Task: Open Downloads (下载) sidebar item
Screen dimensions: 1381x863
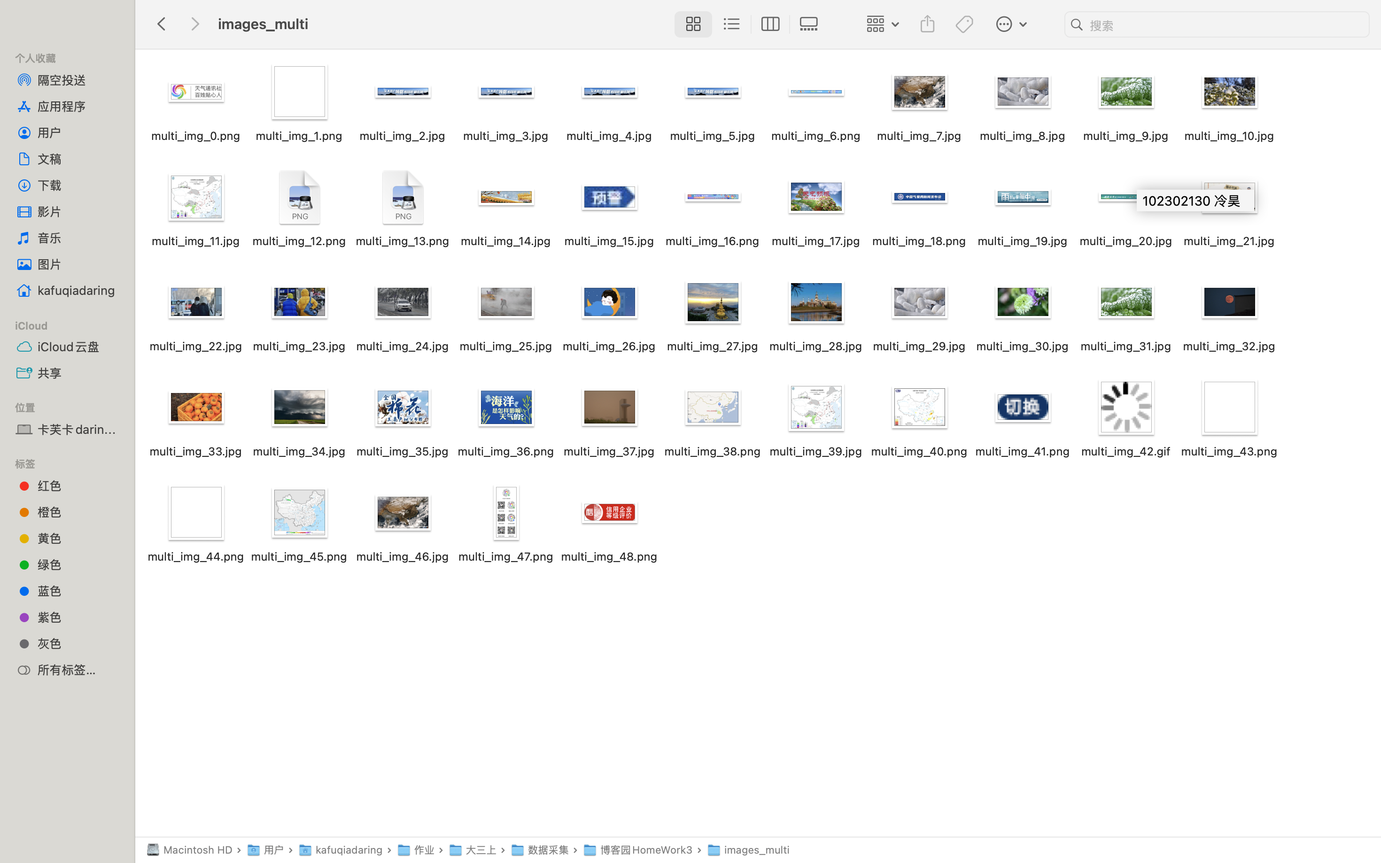Action: (x=49, y=185)
